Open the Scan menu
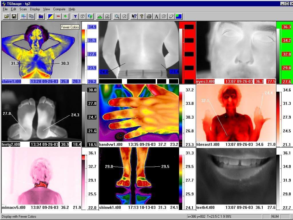 pyautogui.click(x=23, y=9)
